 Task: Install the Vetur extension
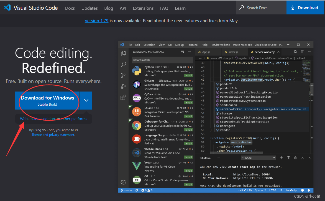tap(188, 171)
